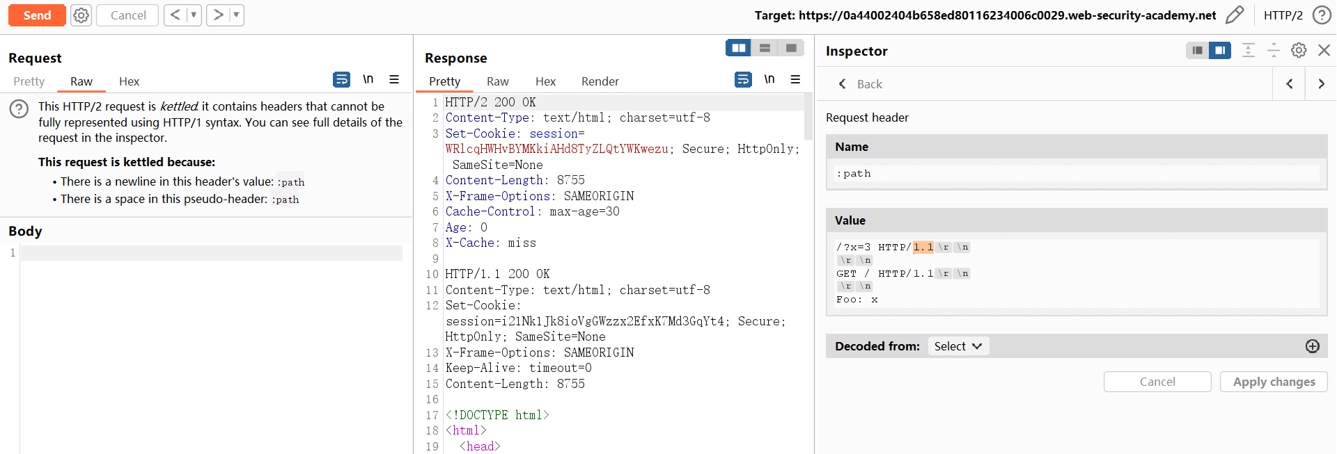The height and width of the screenshot is (454, 1337).
Task: Open Repeater settings gear icon
Action: point(81,15)
